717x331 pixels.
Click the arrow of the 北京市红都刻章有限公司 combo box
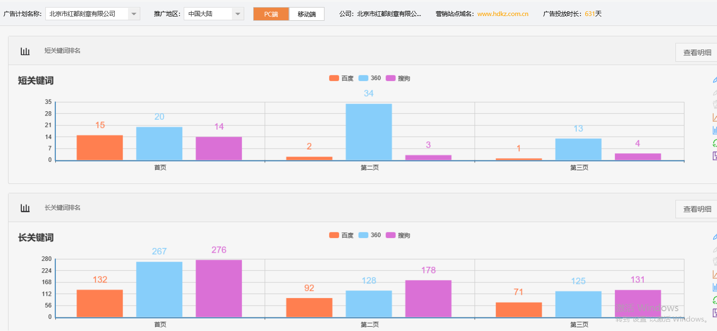[134, 14]
